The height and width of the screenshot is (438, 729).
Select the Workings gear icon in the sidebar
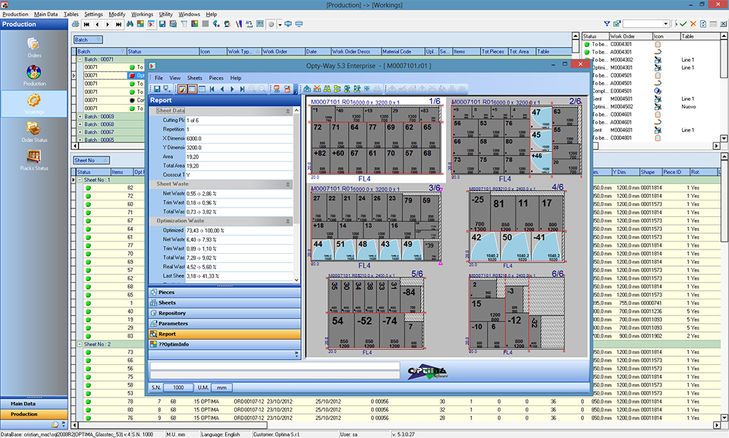[x=34, y=103]
